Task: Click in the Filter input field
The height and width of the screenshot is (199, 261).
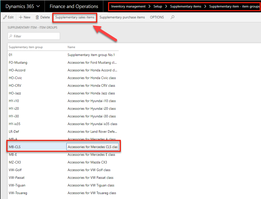Action: coord(34,36)
